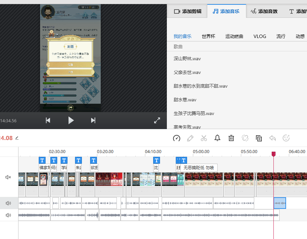
Task: Select song 甜水巷的水到底甜不甜.wav
Action: 200,86
